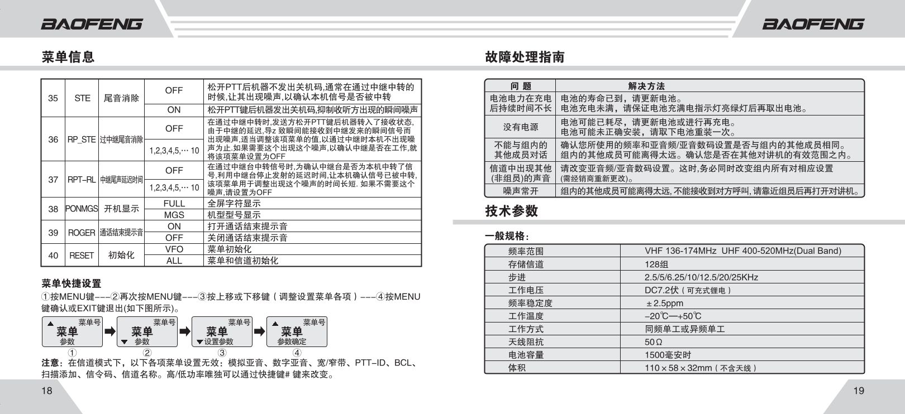Click the 故障处理指南 section heading
Image resolution: width=905 pixels, height=414 pixels.
pyautogui.click(x=525, y=57)
